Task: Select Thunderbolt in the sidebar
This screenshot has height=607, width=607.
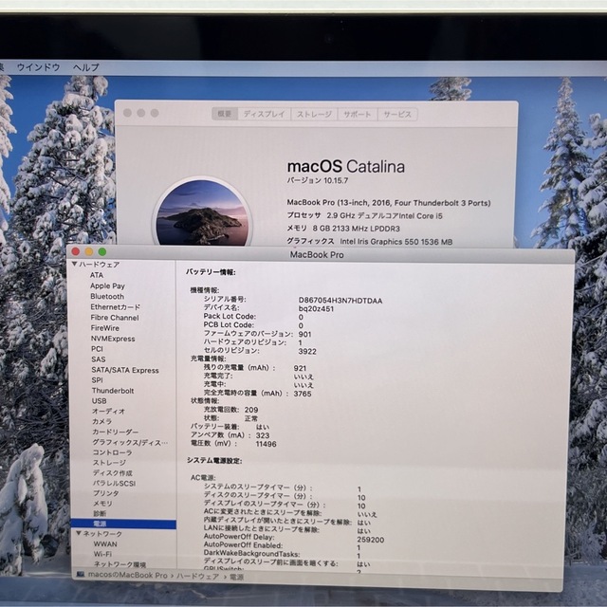Action: [113, 391]
